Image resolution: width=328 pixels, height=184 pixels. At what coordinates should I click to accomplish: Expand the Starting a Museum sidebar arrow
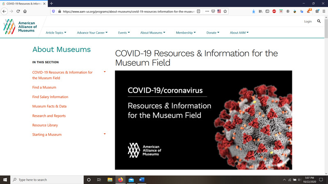[105, 134]
